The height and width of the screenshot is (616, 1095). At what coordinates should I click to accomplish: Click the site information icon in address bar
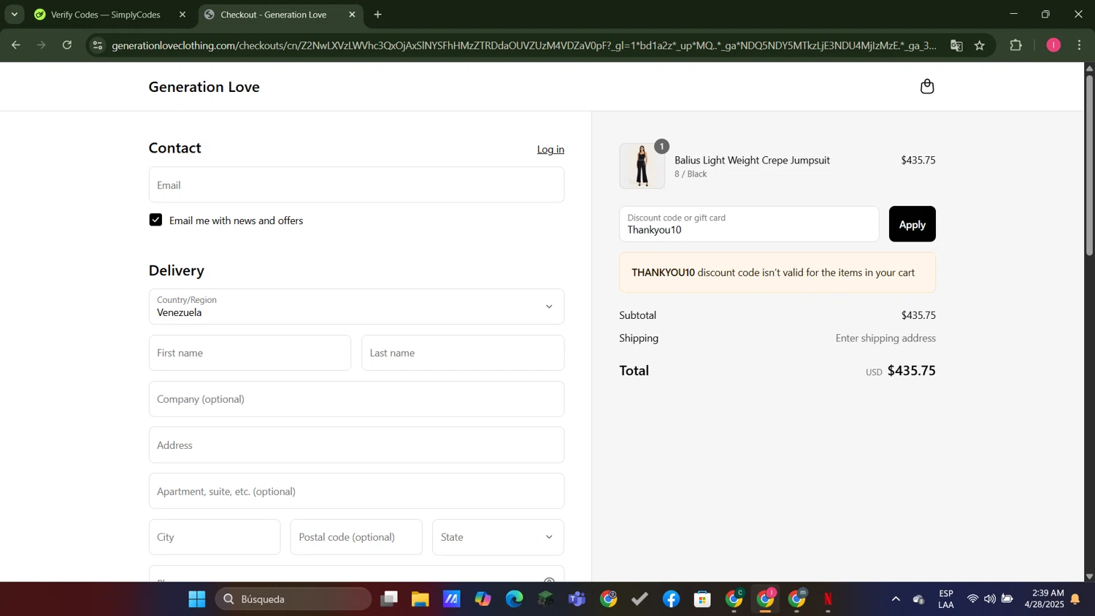pos(98,45)
